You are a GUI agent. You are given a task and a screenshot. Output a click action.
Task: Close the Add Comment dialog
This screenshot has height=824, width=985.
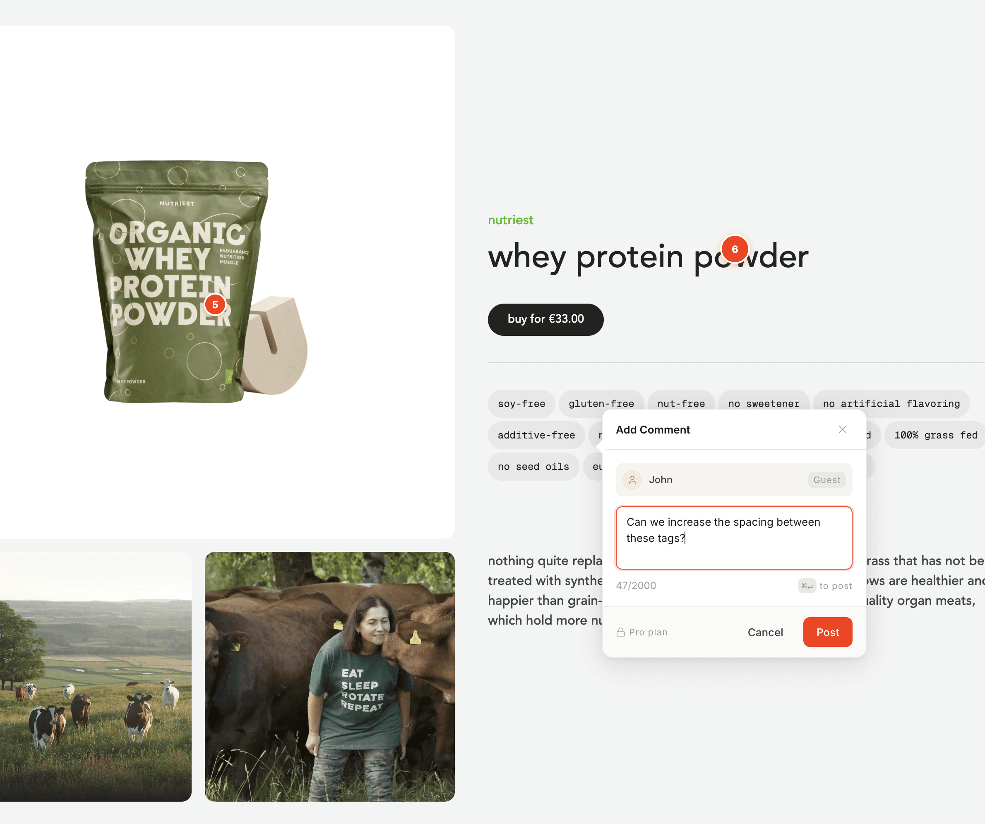point(842,429)
